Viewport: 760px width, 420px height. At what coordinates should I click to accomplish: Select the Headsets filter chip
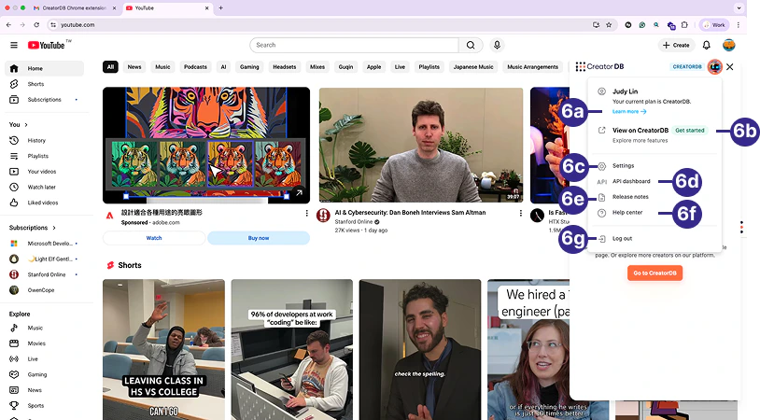coord(285,67)
